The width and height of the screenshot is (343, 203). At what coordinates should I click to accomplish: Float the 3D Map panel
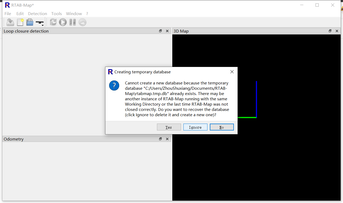coord(330,31)
